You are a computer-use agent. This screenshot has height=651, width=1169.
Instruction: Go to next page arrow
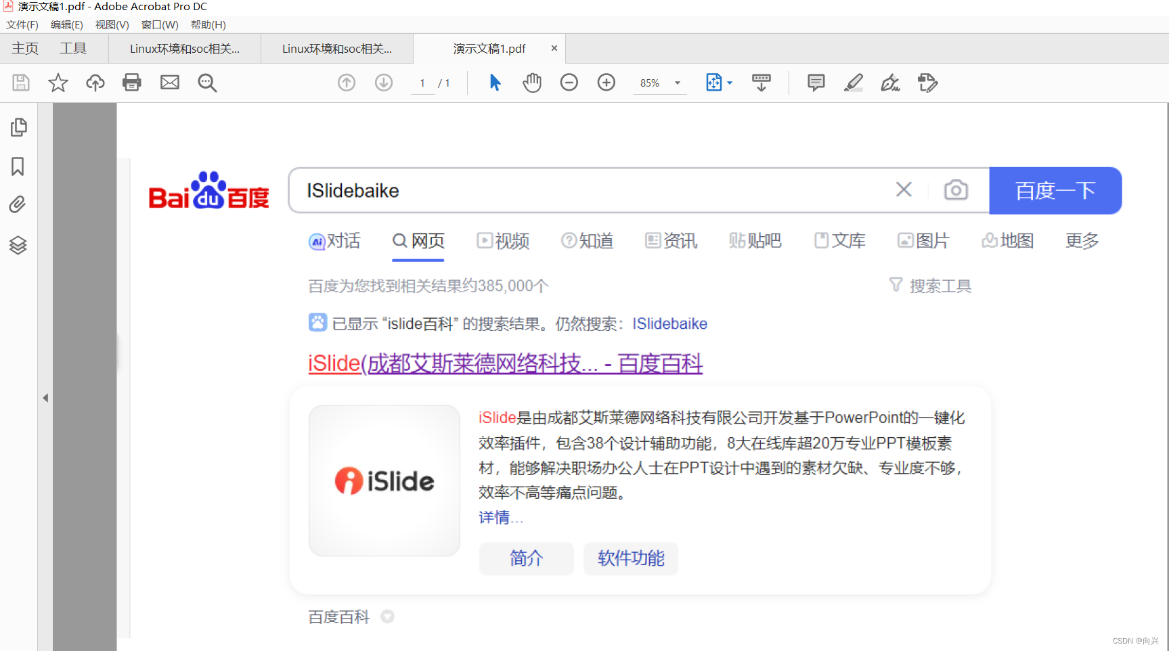click(384, 83)
